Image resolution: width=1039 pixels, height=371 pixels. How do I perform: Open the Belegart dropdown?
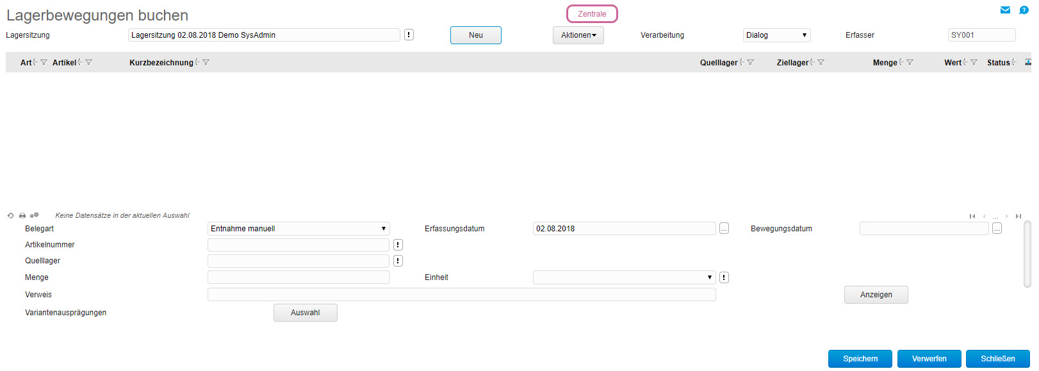point(299,229)
